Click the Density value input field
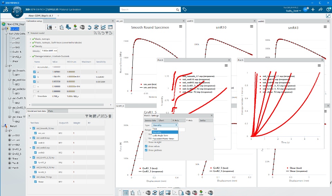Viewport: 332px width, 196px height. pos(49,51)
